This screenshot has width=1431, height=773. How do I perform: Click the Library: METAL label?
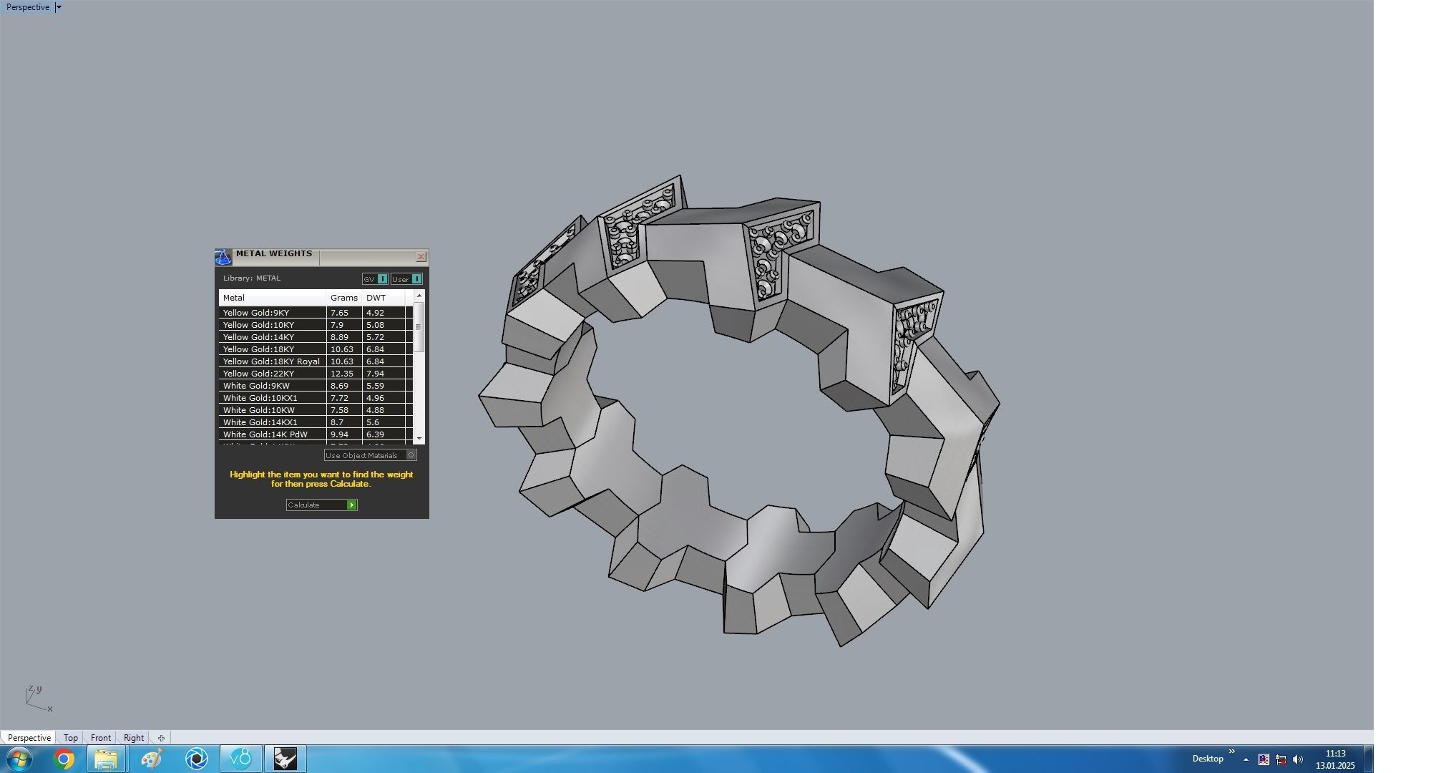(252, 278)
